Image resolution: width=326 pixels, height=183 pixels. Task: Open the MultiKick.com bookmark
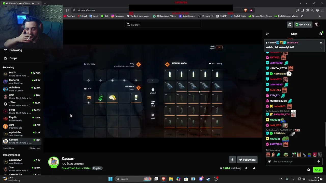coord(286,16)
